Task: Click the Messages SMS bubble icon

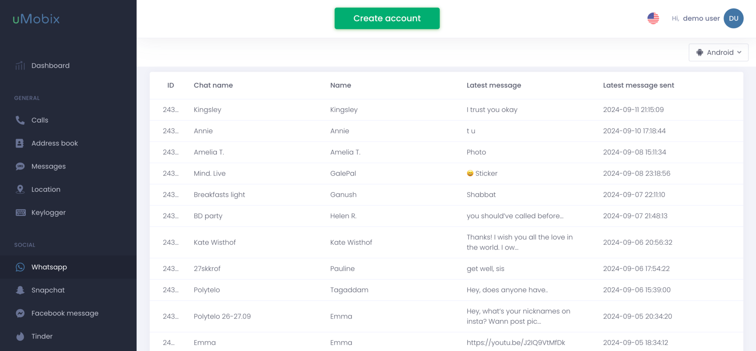Action: click(x=20, y=166)
